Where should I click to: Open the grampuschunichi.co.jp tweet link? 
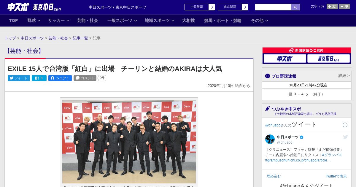(x=298, y=160)
